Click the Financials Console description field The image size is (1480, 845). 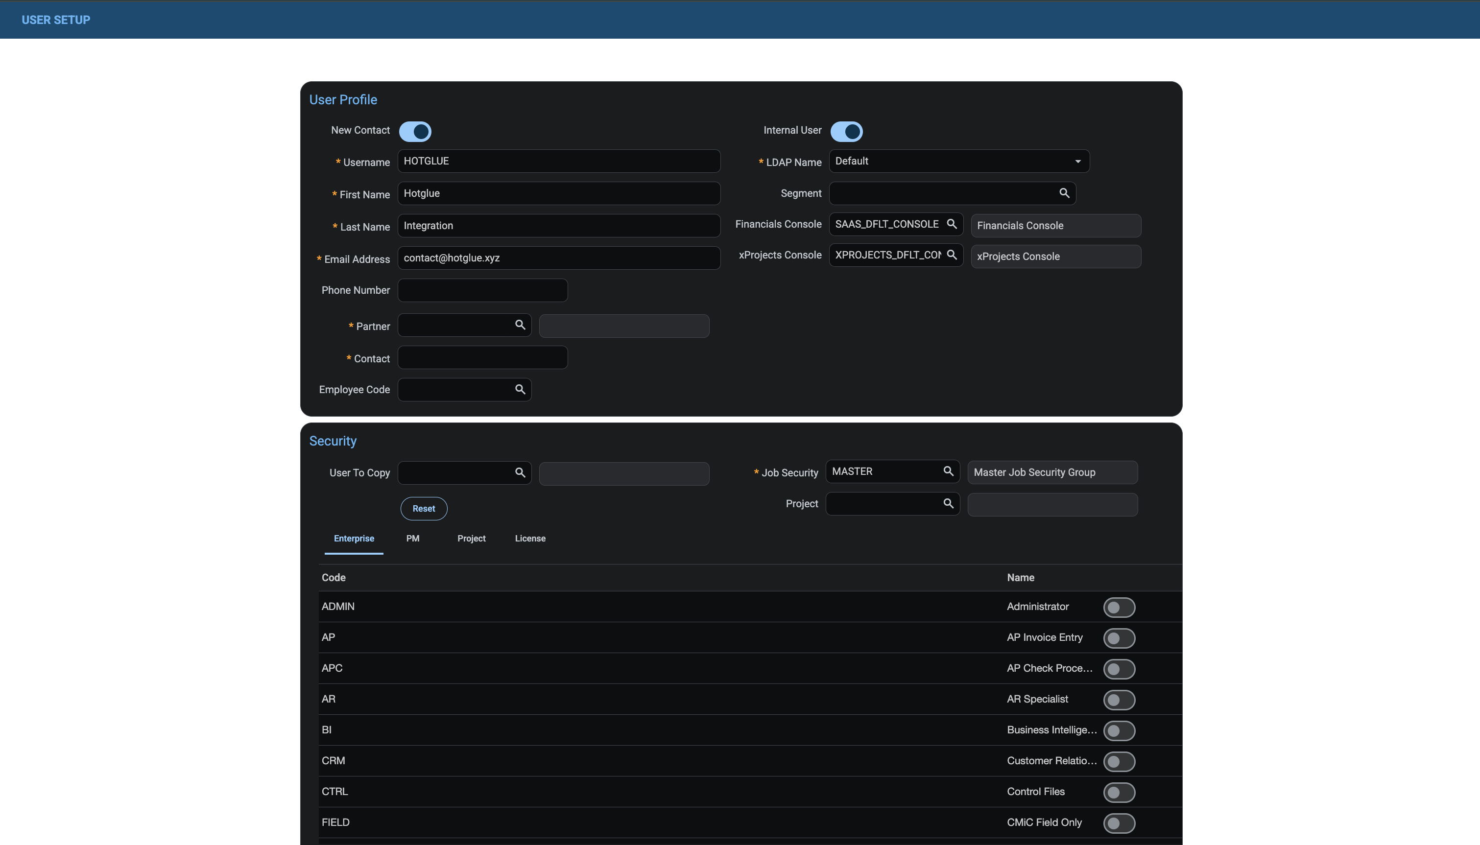point(1056,226)
